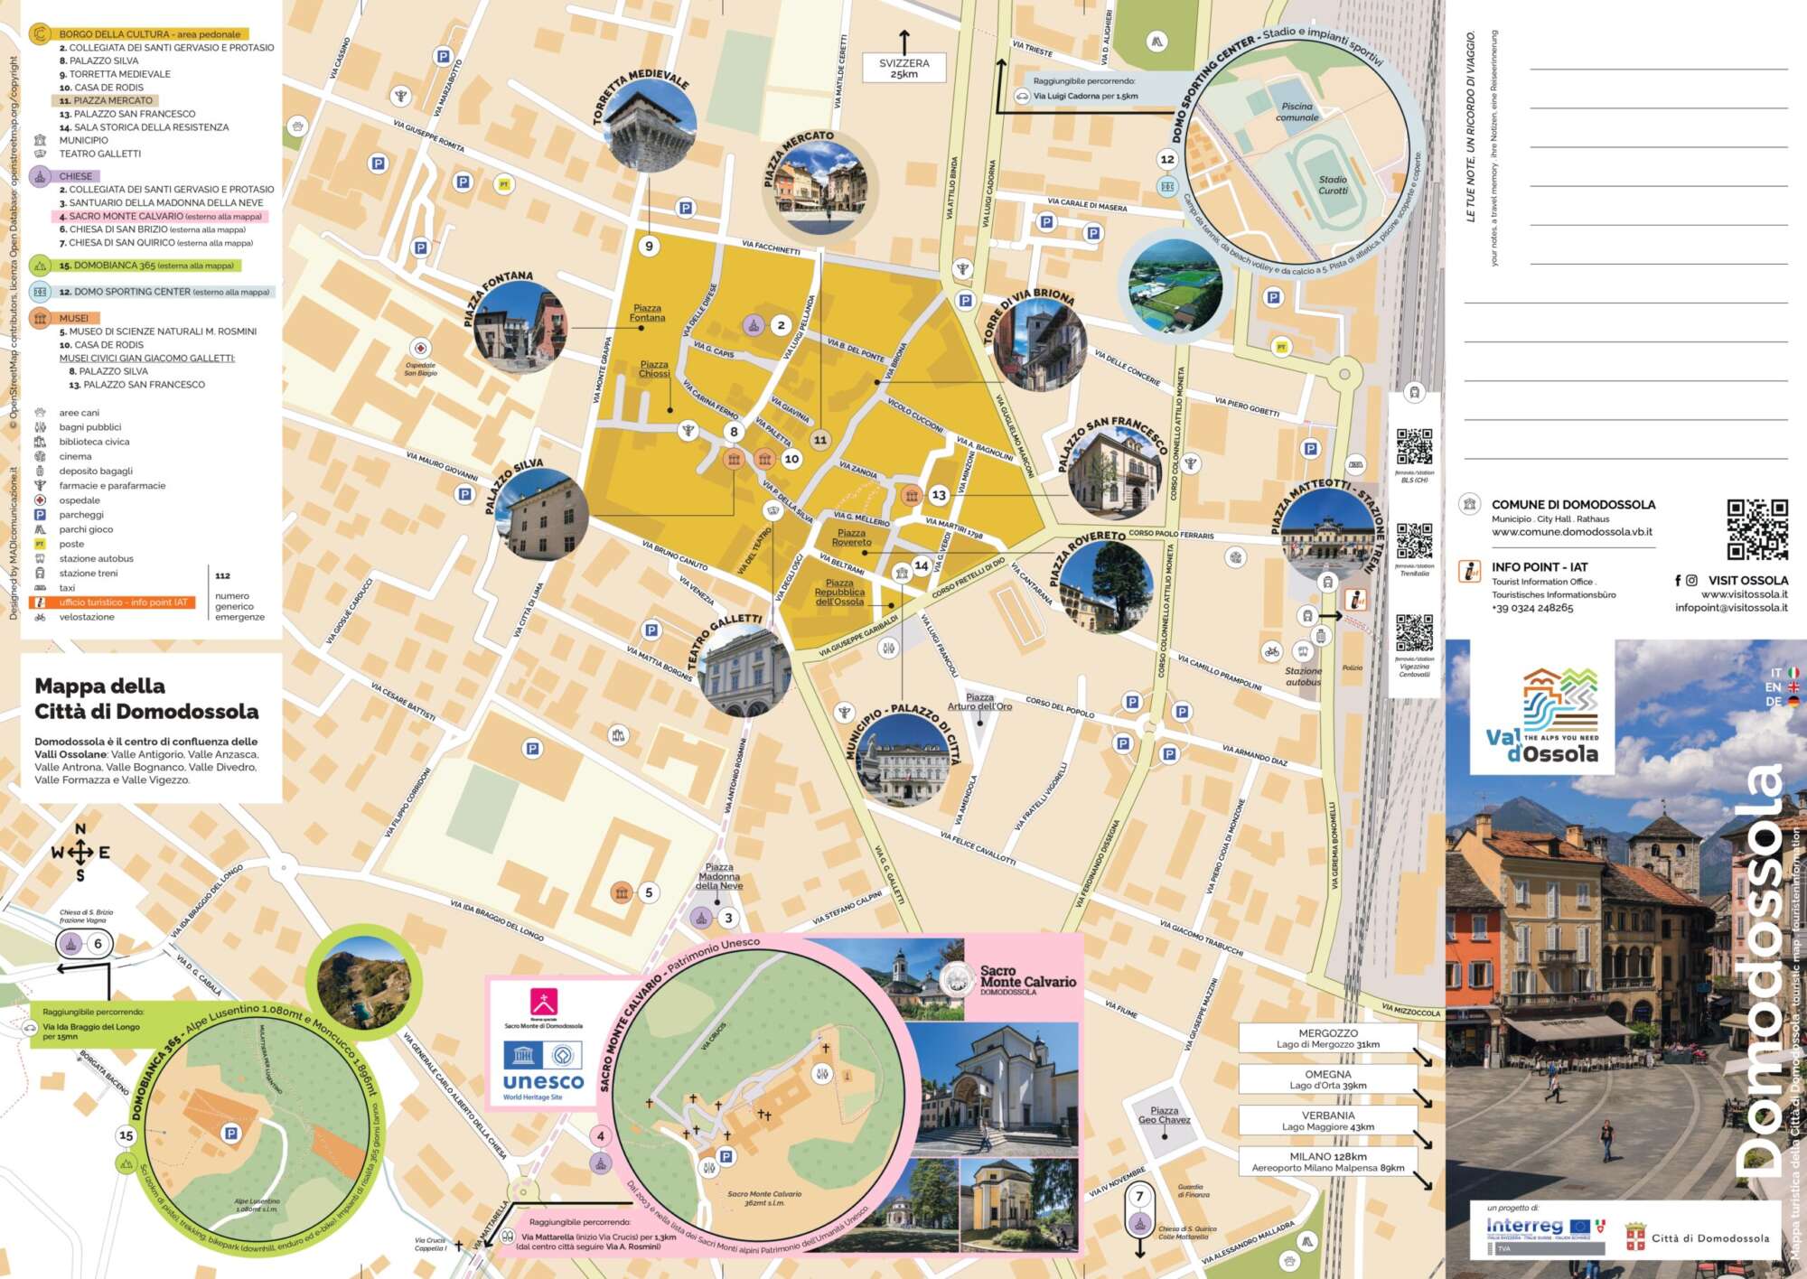Click the number 10 Casa De Rodis marker
This screenshot has width=1807, height=1279.
[791, 459]
